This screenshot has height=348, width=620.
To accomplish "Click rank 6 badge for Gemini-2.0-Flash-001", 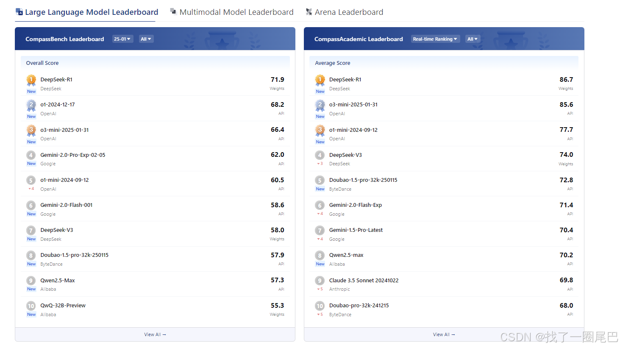I will click(x=31, y=205).
